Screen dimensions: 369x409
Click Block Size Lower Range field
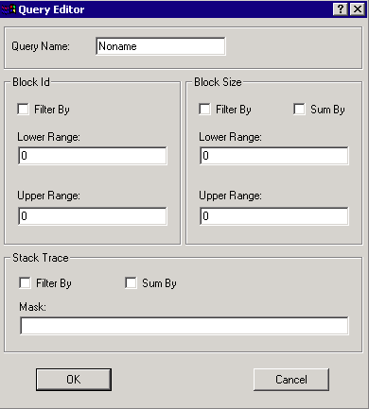click(x=274, y=156)
